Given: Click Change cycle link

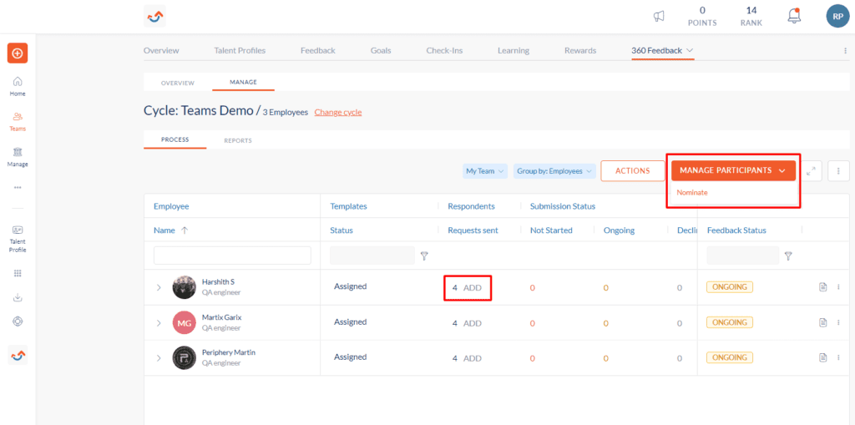Looking at the screenshot, I should 338,112.
